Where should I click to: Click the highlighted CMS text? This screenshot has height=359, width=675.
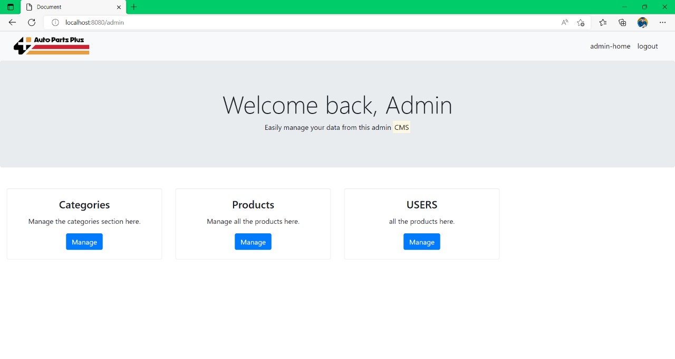pyautogui.click(x=402, y=127)
